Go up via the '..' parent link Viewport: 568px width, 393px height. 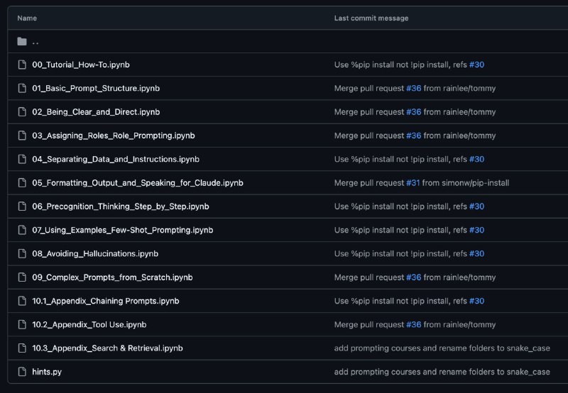[35, 42]
